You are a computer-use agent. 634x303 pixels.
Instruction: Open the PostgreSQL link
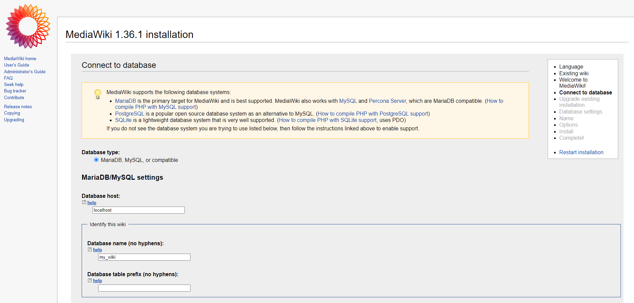coord(130,114)
